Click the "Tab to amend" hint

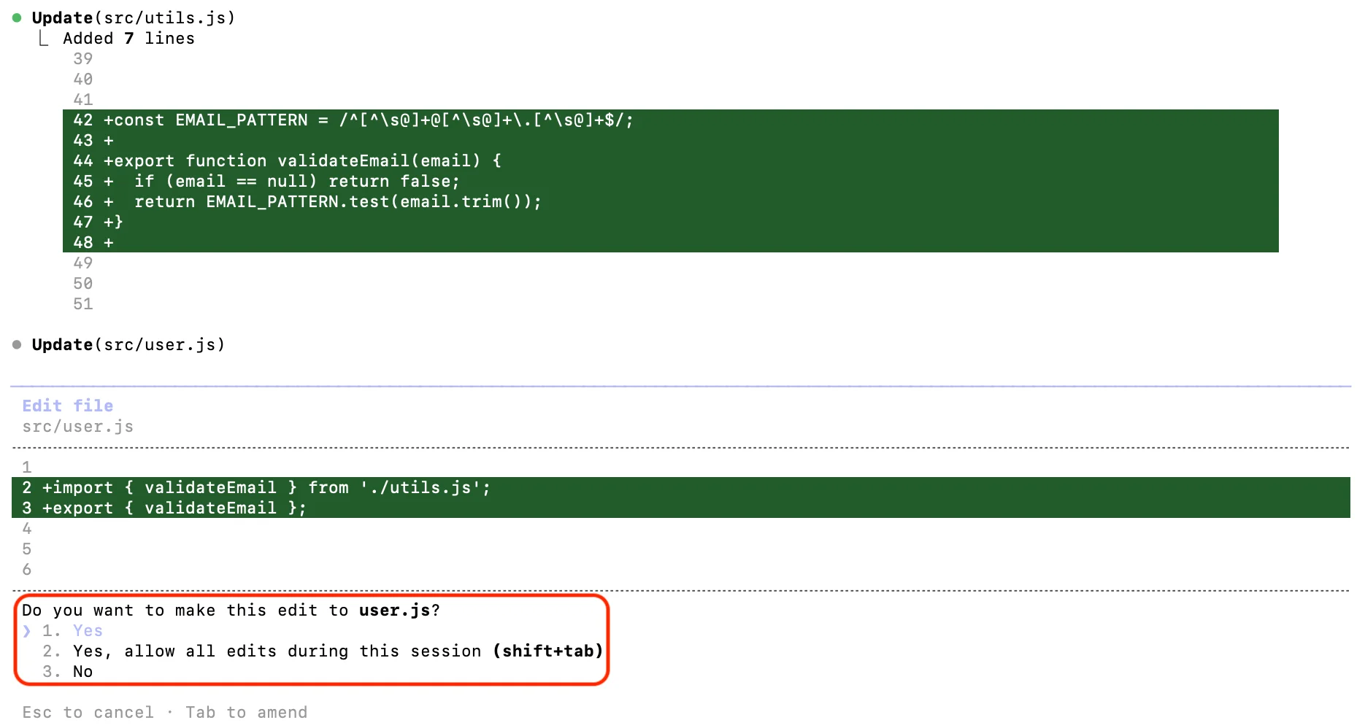pos(246,713)
